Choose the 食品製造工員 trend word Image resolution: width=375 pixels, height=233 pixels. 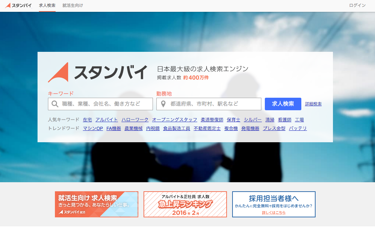[x=177, y=128]
